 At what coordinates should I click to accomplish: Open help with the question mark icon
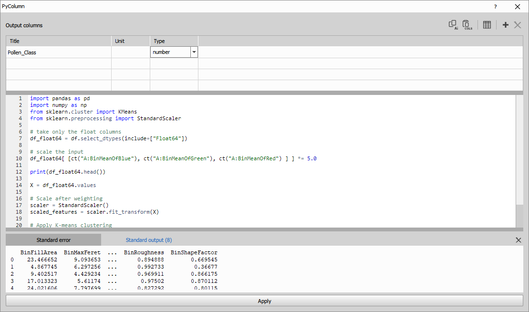pos(495,7)
